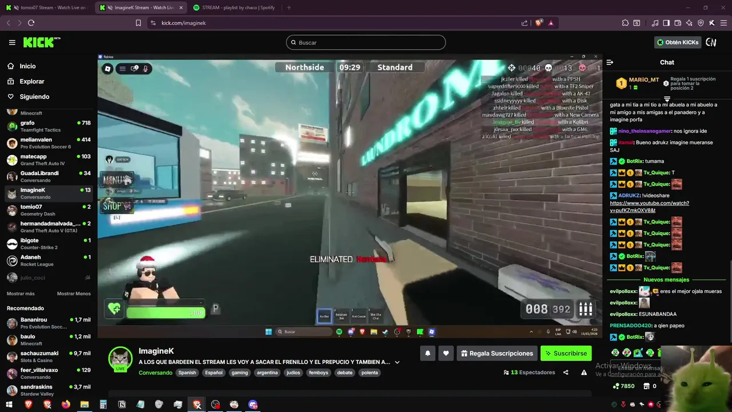Open matecapp channel in sidebar
The height and width of the screenshot is (412, 732).
(49, 160)
